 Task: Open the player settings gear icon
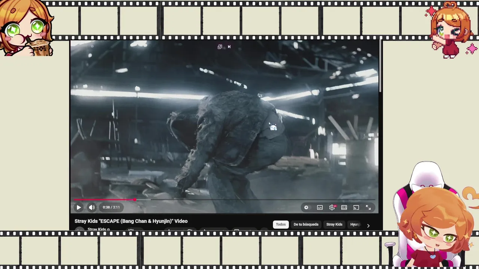332,207
